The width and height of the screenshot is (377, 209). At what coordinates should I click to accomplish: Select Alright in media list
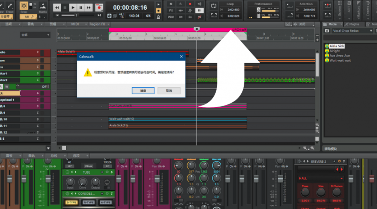[x=334, y=51]
